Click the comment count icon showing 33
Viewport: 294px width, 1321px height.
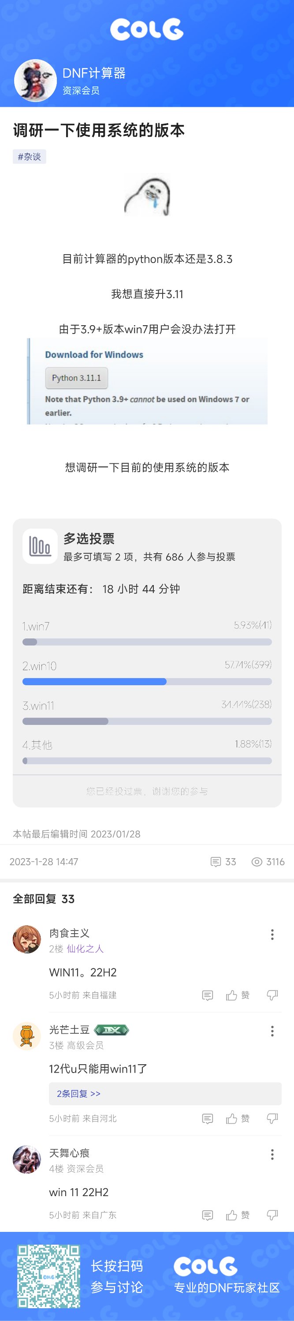(216, 862)
